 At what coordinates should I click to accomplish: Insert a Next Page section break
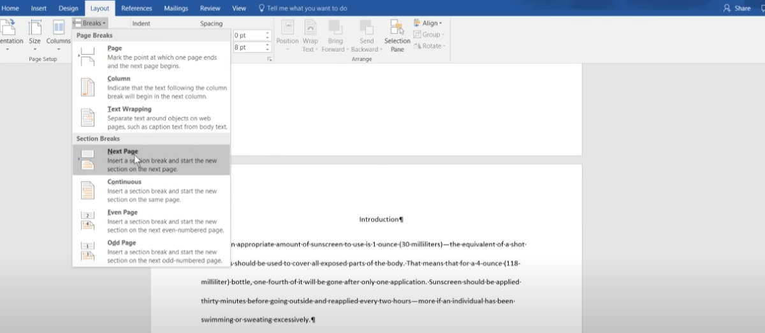[151, 160]
